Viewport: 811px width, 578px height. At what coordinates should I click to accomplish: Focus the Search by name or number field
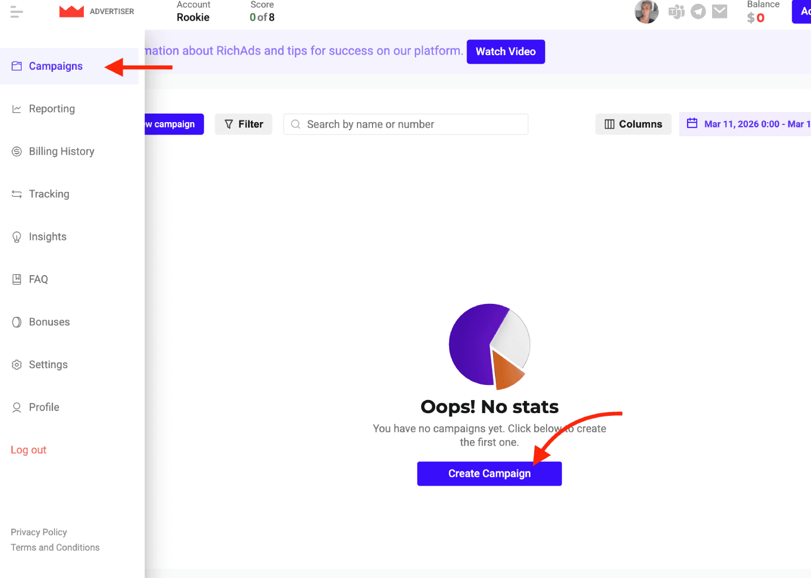[x=405, y=124]
